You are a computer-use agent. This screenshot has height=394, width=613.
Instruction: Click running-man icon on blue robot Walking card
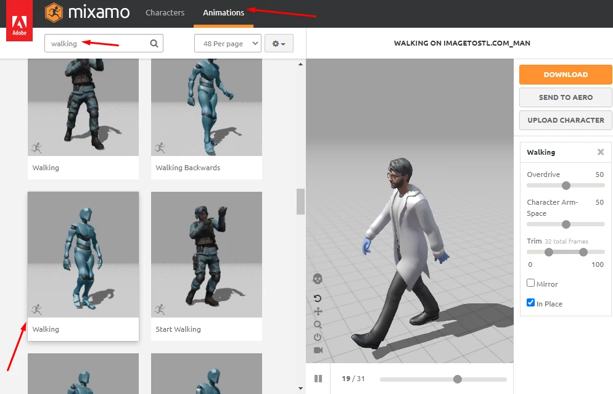point(37,309)
